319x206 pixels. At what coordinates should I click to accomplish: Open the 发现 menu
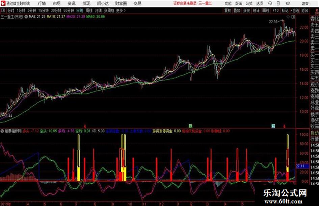coord(86,3)
